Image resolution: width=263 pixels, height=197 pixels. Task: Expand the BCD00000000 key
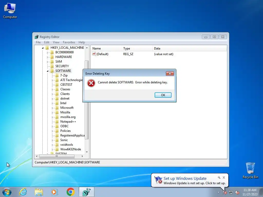(48, 53)
